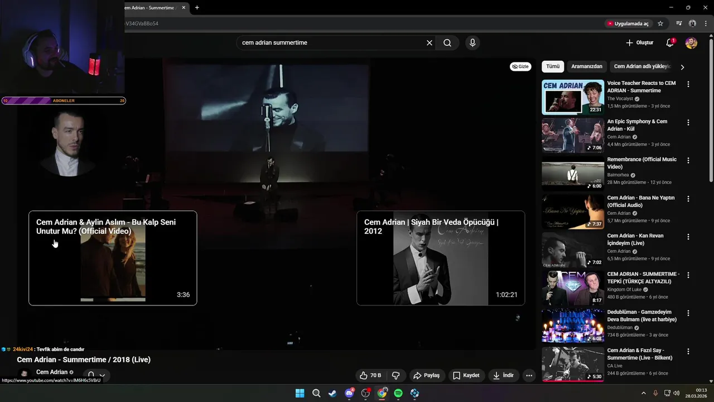The image size is (714, 402).
Task: Clear the YouTube search box text
Action: (430, 43)
